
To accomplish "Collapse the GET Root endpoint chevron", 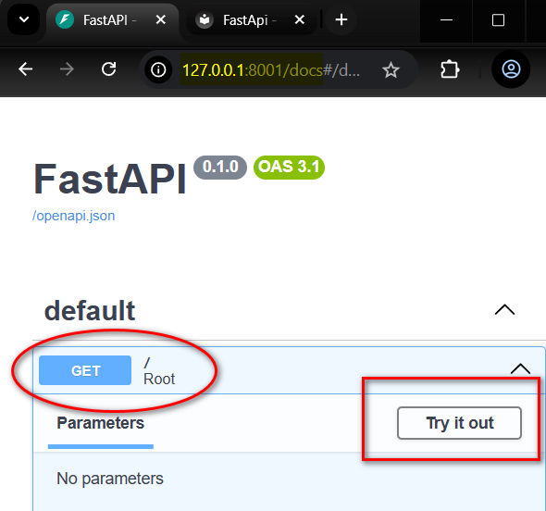I will pos(520,368).
